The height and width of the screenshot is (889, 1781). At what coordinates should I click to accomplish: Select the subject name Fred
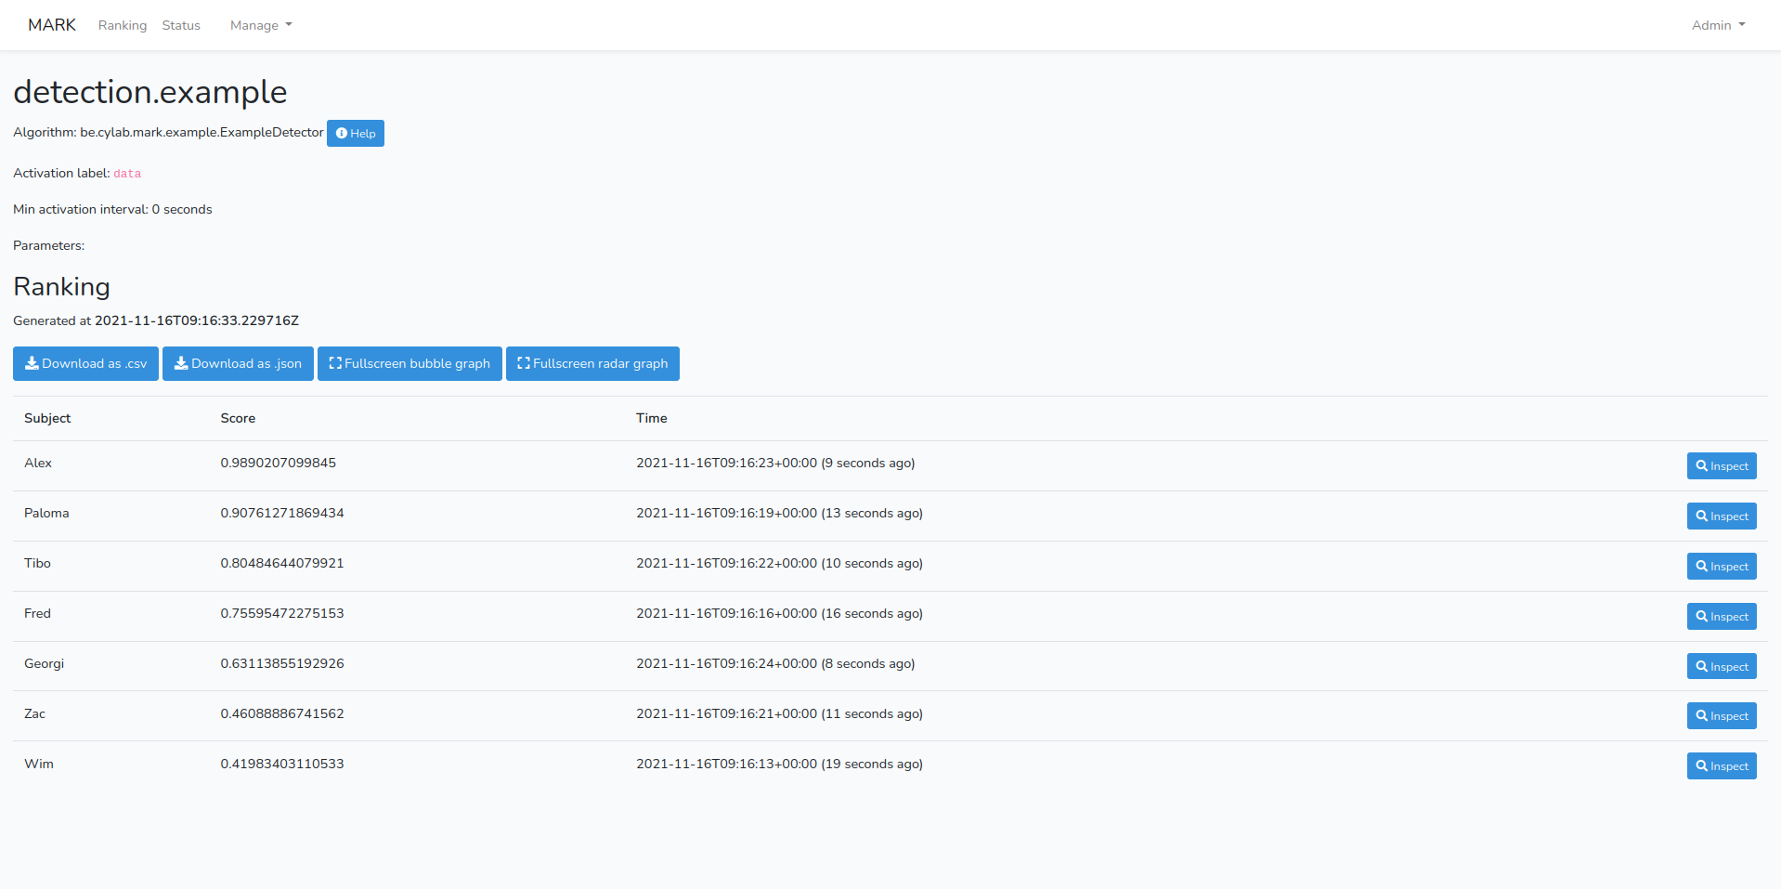pyautogui.click(x=37, y=613)
